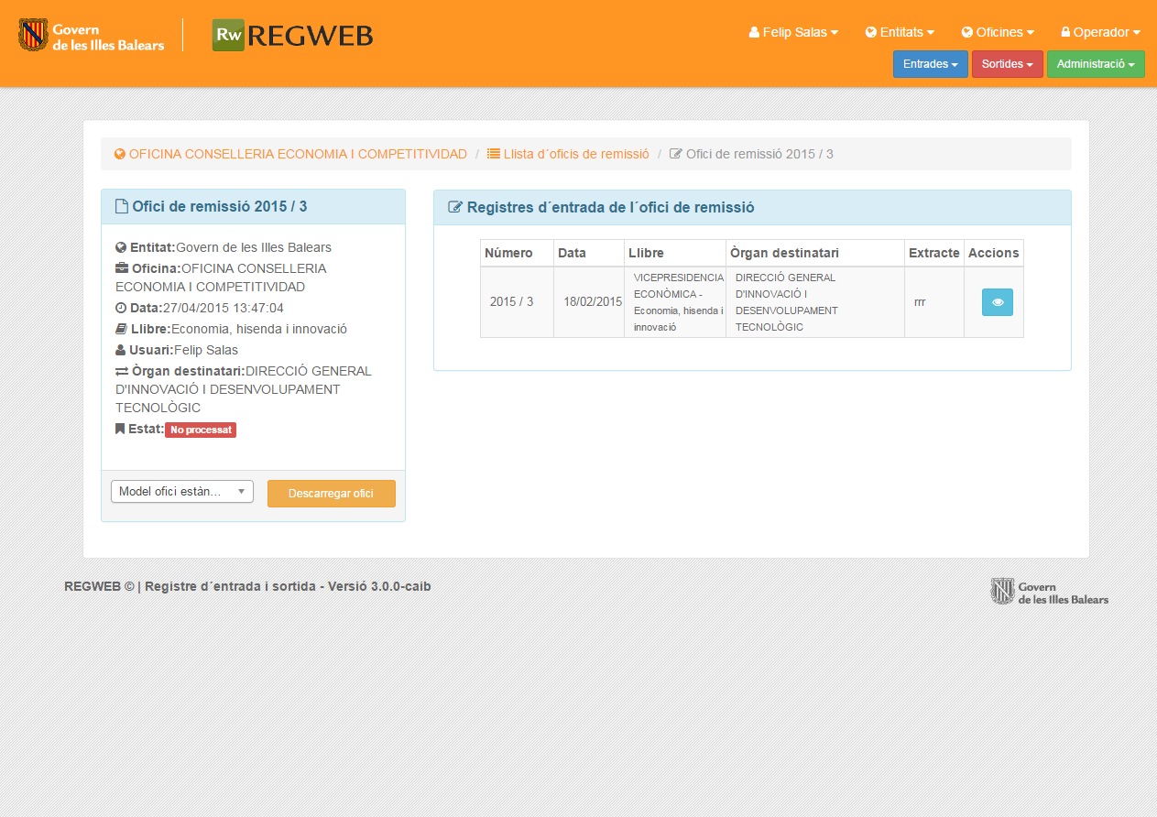Click list icon beside Llista d'oficis breadcrumb
The image size is (1157, 817).
pos(494,154)
